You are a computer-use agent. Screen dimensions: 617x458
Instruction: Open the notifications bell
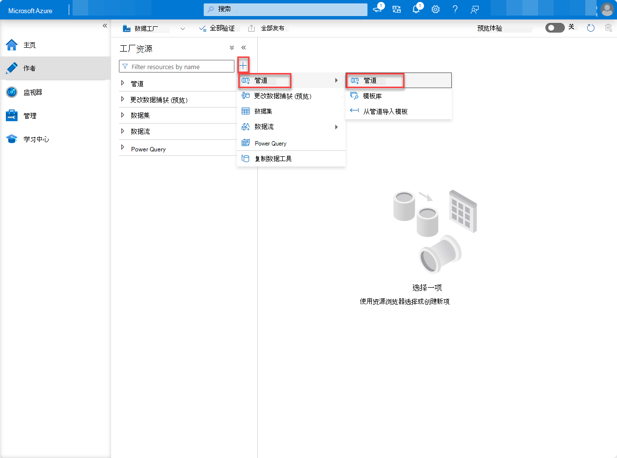coord(416,9)
